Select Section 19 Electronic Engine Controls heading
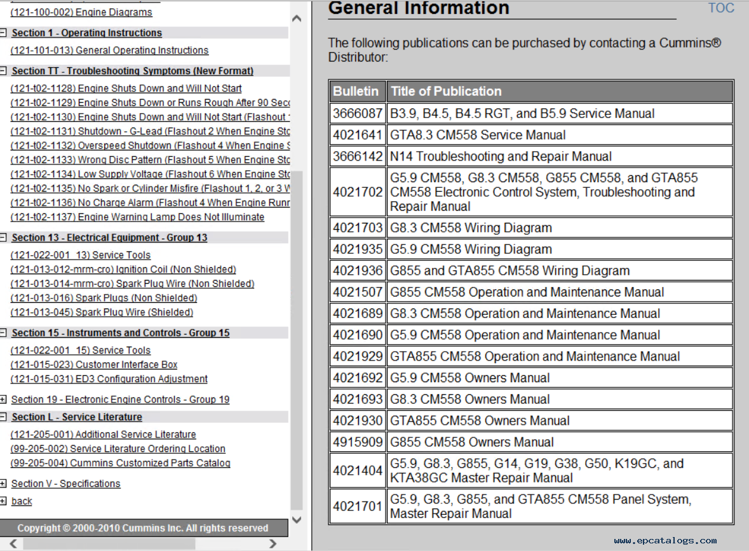 click(x=120, y=400)
